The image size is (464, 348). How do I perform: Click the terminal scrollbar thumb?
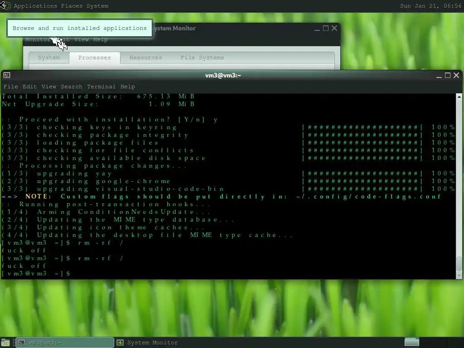[x=459, y=264]
